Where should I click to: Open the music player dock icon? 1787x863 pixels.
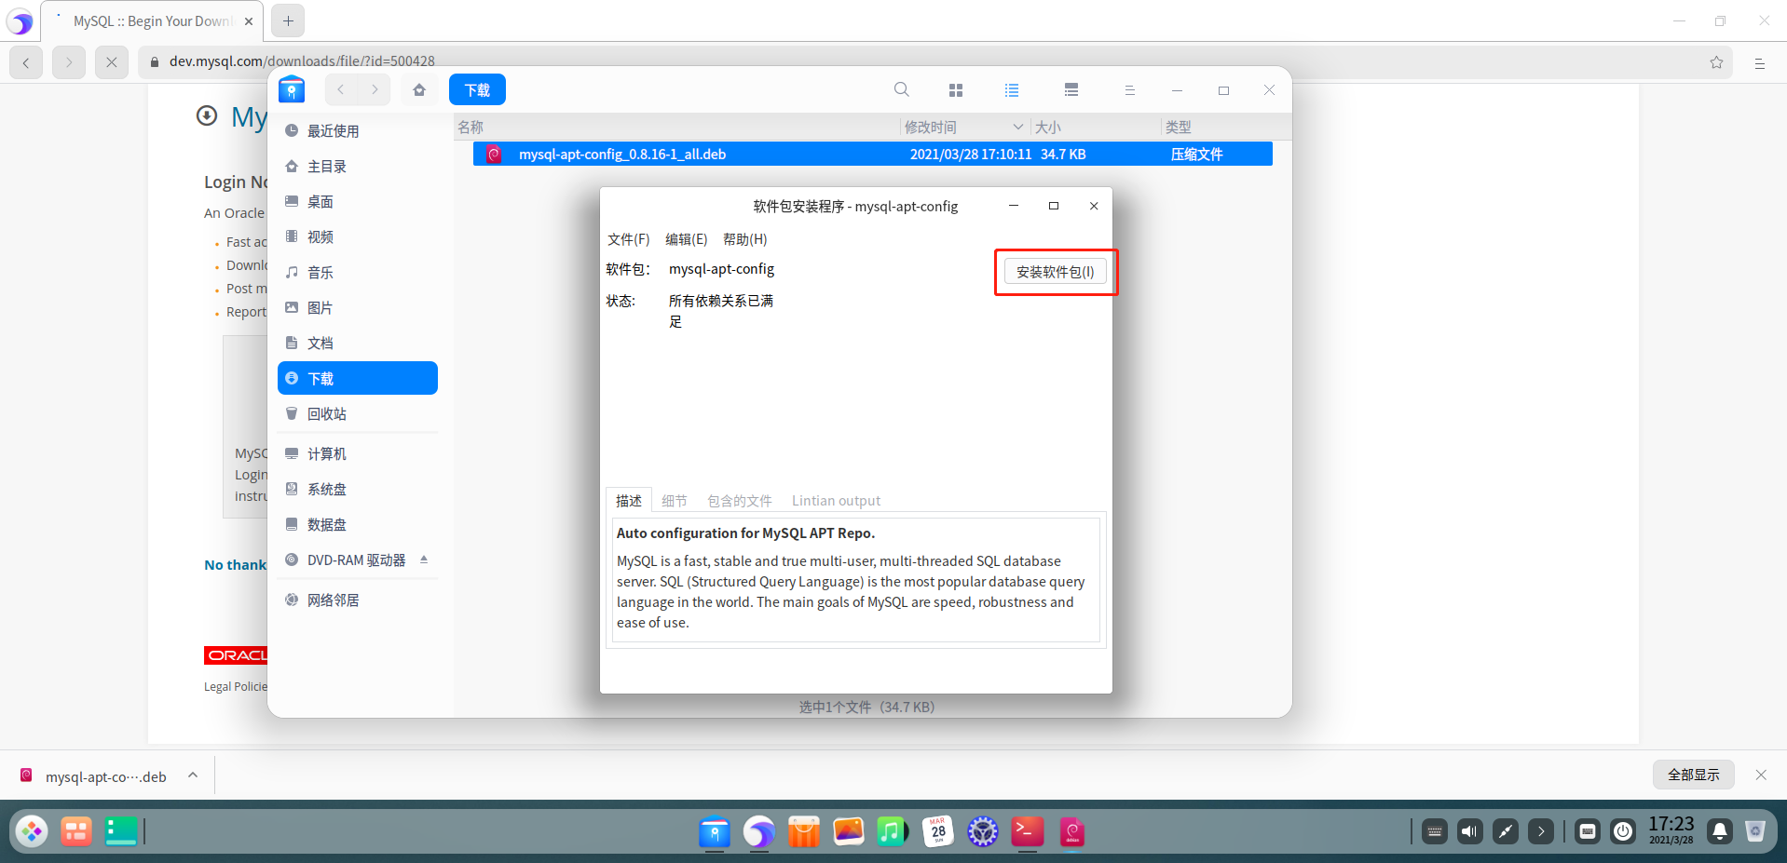(893, 831)
